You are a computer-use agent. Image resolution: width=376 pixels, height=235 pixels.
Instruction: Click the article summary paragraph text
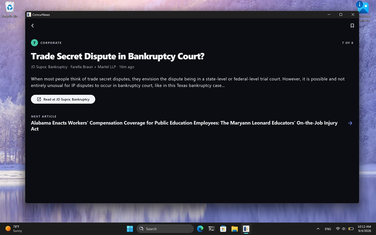tap(188, 82)
